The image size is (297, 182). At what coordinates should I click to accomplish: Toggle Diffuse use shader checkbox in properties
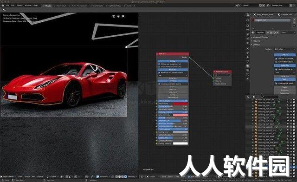[277, 59]
